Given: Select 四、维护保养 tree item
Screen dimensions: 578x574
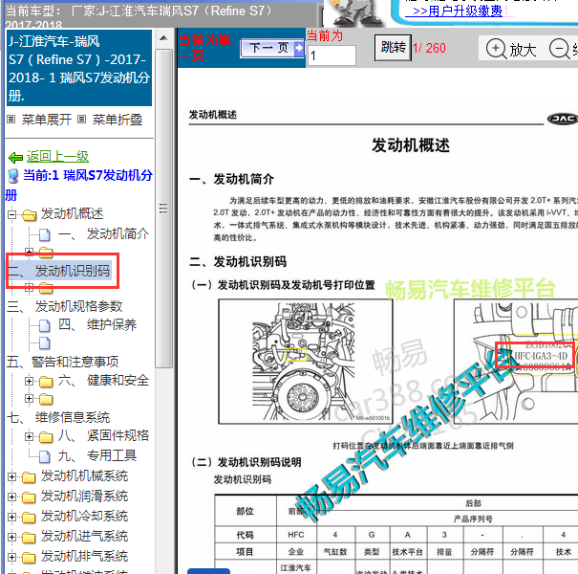Looking at the screenshot, I should click(97, 325).
